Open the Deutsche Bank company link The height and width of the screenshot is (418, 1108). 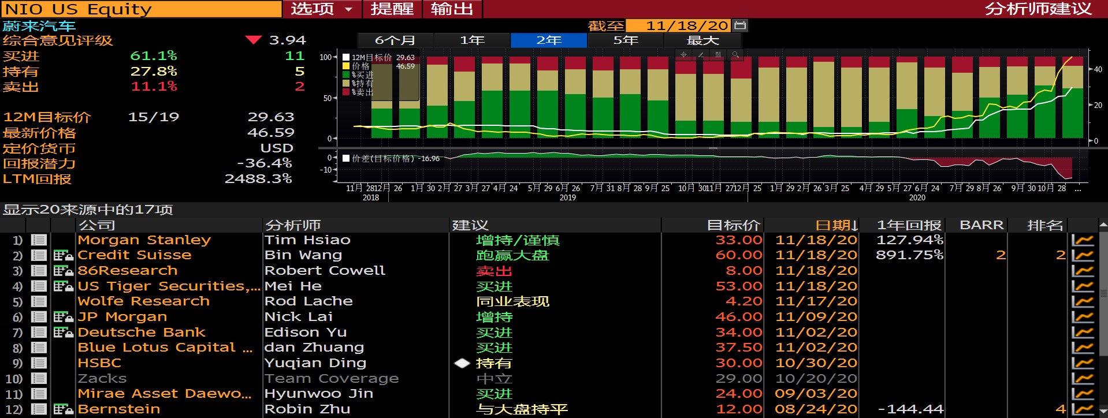click(142, 332)
